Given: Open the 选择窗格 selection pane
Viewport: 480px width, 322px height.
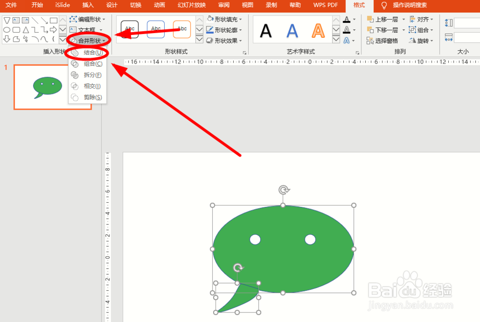Looking at the screenshot, I should tap(383, 41).
